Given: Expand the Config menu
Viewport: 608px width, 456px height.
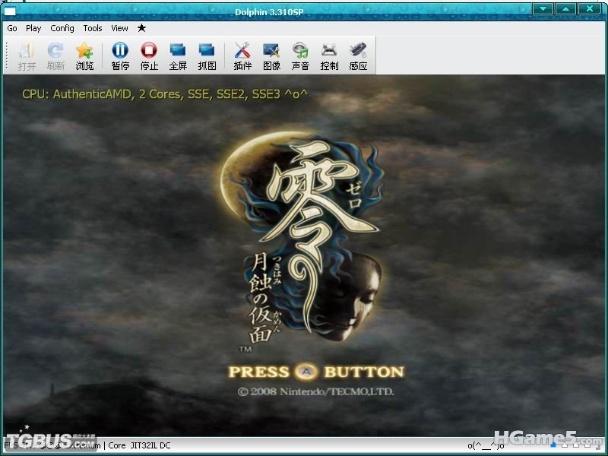Looking at the screenshot, I should tap(62, 28).
